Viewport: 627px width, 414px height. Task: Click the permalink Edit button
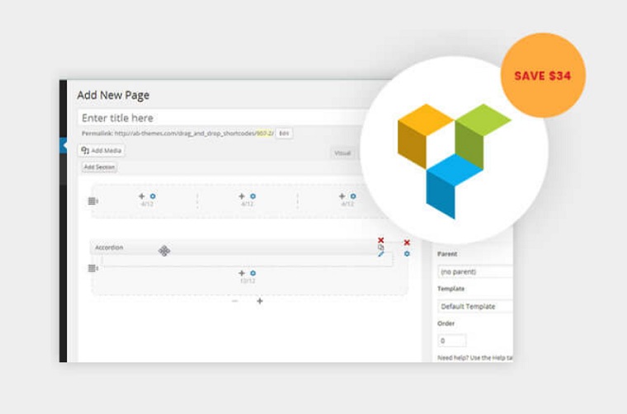click(x=284, y=134)
